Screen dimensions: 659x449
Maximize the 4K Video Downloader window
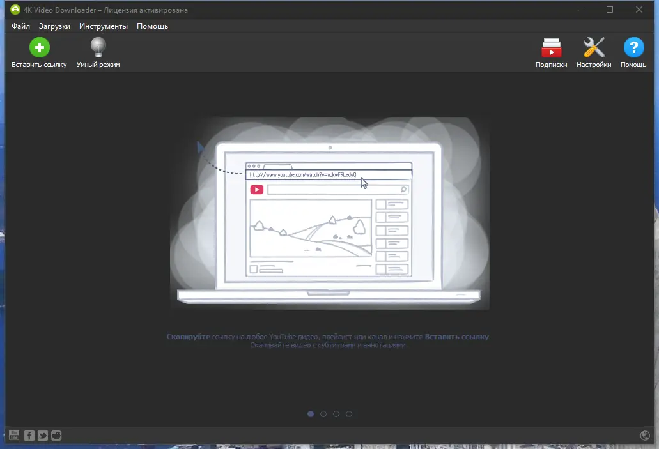point(610,10)
